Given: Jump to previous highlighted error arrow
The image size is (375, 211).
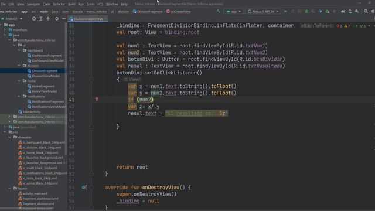Looking at the screenshot, I should (x=369, y=26).
